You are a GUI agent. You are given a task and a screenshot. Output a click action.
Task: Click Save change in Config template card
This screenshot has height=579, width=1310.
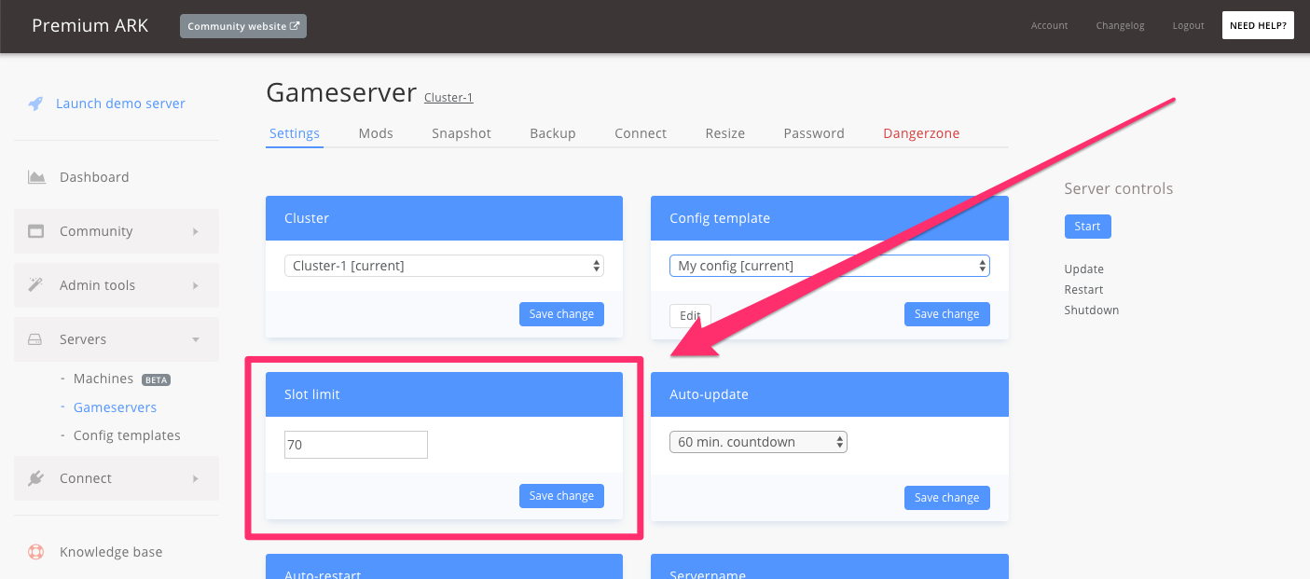click(947, 314)
